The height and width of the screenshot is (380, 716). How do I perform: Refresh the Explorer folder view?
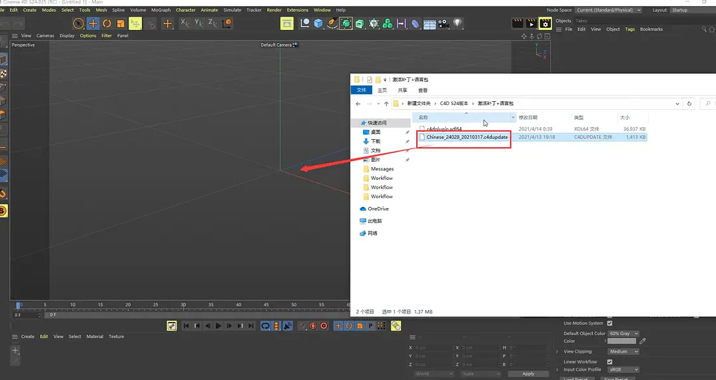pos(689,104)
